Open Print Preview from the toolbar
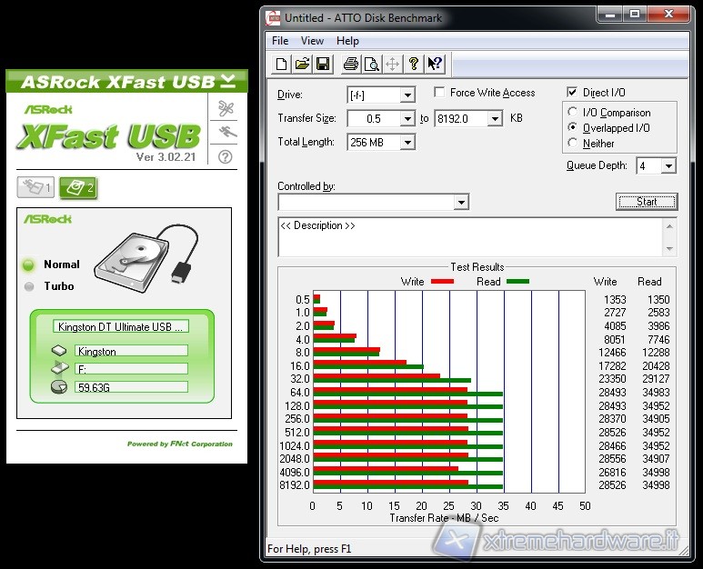Image resolution: width=703 pixels, height=569 pixels. pos(371,64)
